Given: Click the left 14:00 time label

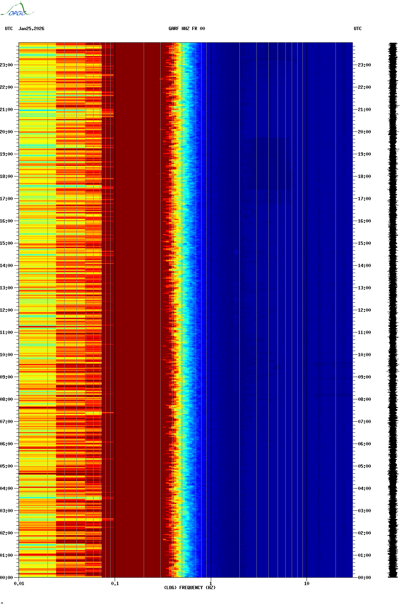Looking at the screenshot, I should [6, 266].
